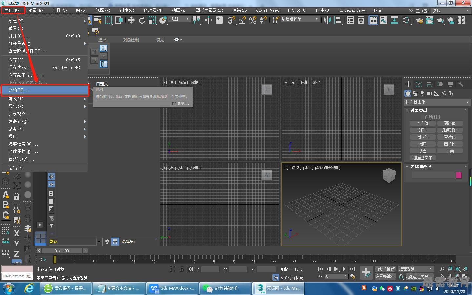Click the 茶壶 teapot button
472x295 pixels.
pyautogui.click(x=423, y=151)
